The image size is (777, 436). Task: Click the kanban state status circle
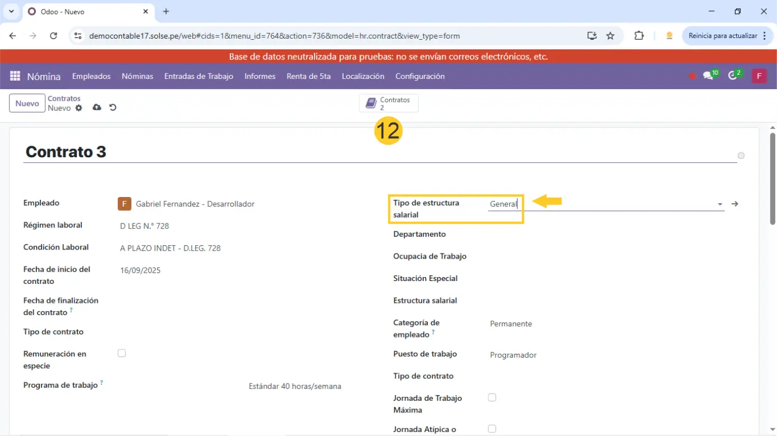tap(741, 156)
